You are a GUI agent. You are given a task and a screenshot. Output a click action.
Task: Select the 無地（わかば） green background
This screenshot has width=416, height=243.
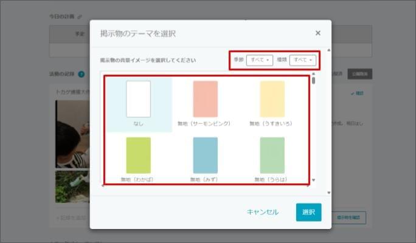coord(139,156)
